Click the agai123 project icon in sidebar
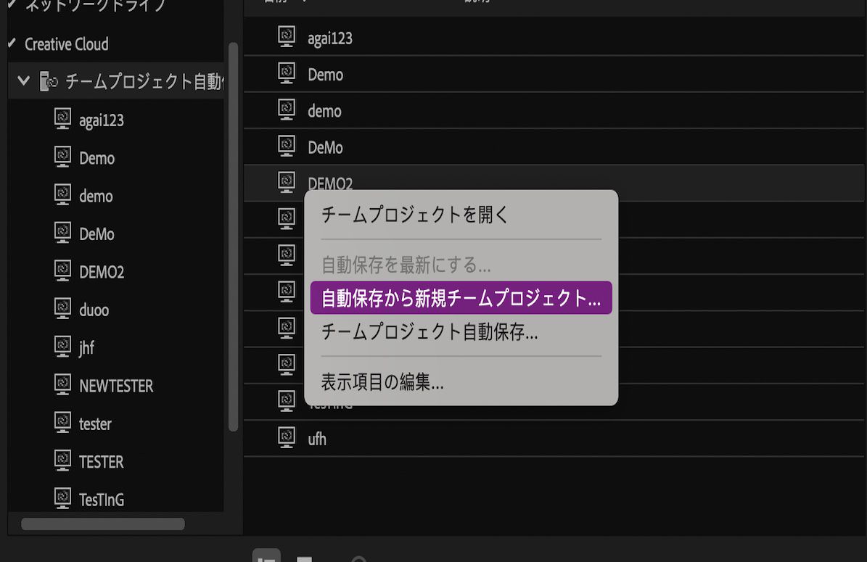Viewport: 867px width, 562px height. point(62,120)
